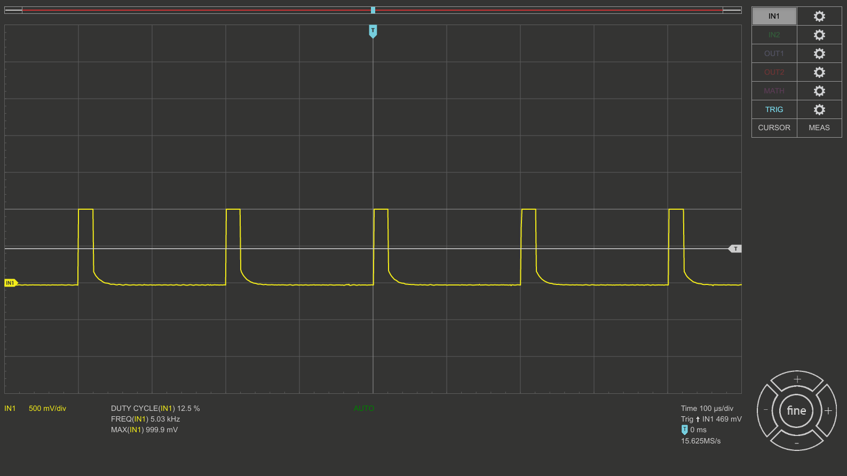This screenshot has width=847, height=476.
Task: Open OUT1 channel settings gear
Action: point(819,53)
